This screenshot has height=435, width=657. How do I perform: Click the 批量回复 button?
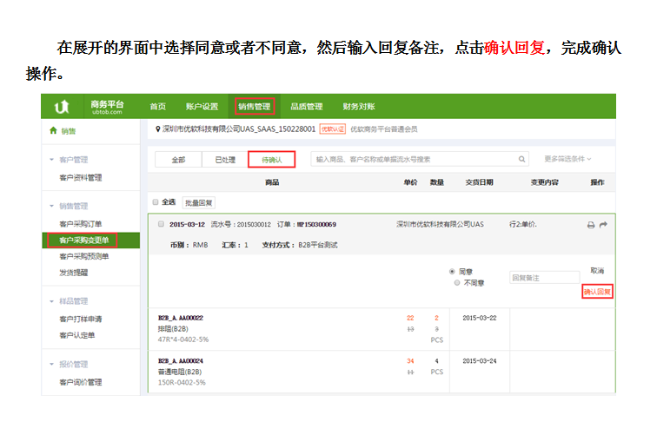pyautogui.click(x=199, y=202)
